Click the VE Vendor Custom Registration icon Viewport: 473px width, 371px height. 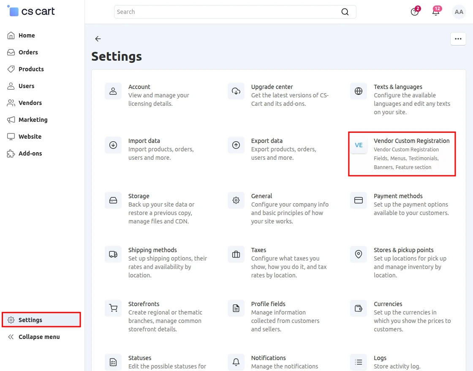[x=359, y=145]
